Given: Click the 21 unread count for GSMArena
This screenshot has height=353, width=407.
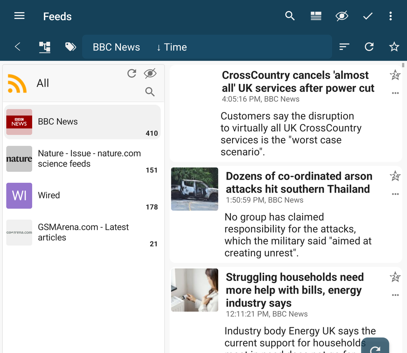Looking at the screenshot, I should click(153, 244).
